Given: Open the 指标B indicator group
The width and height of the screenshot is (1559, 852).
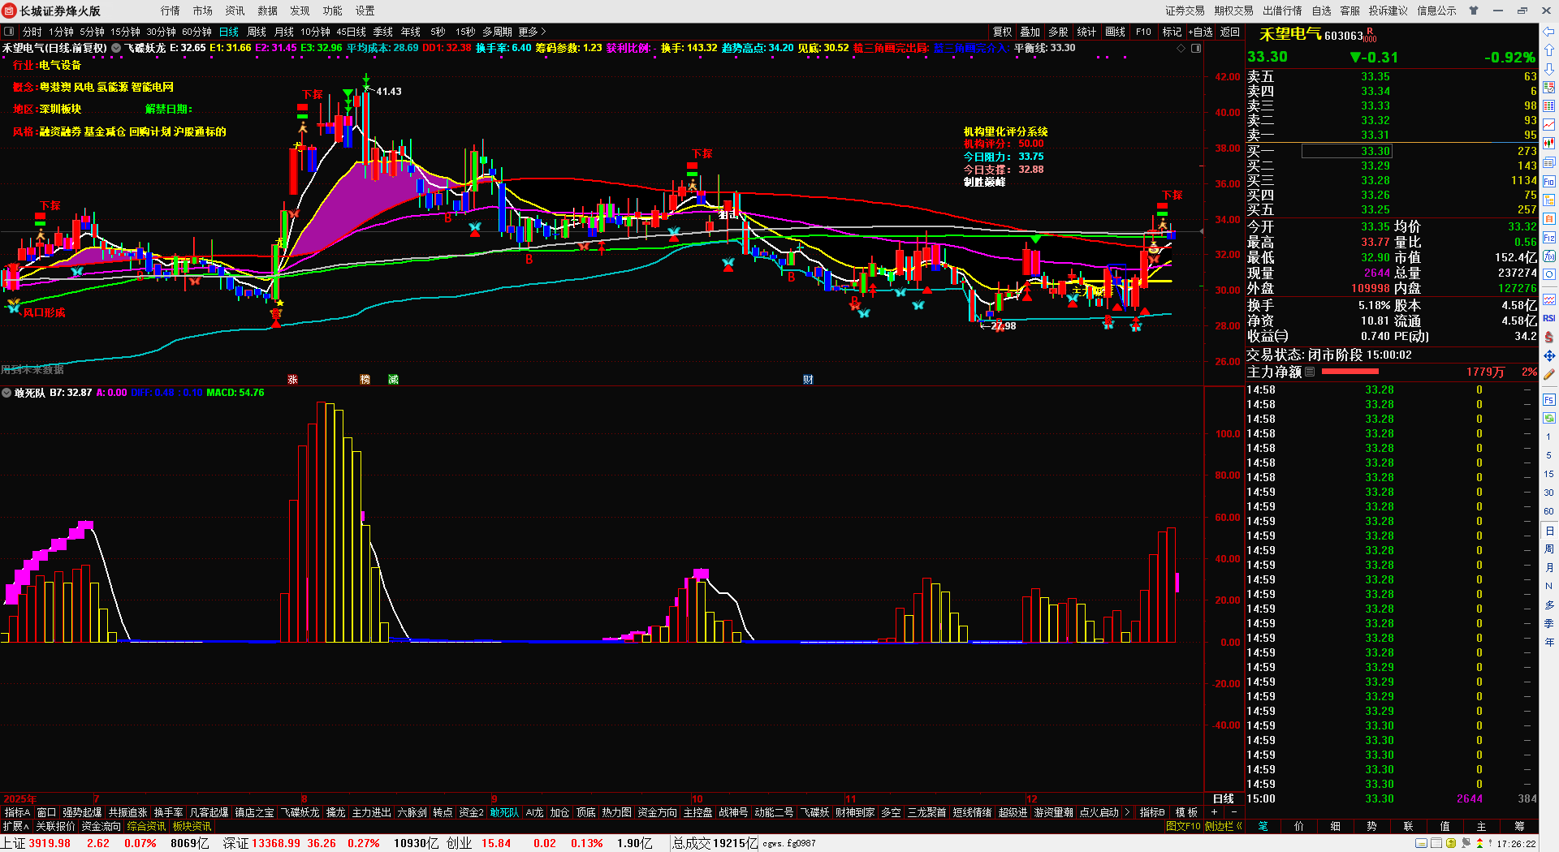Looking at the screenshot, I should tap(1152, 812).
